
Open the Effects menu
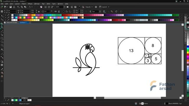tap(30, 4)
